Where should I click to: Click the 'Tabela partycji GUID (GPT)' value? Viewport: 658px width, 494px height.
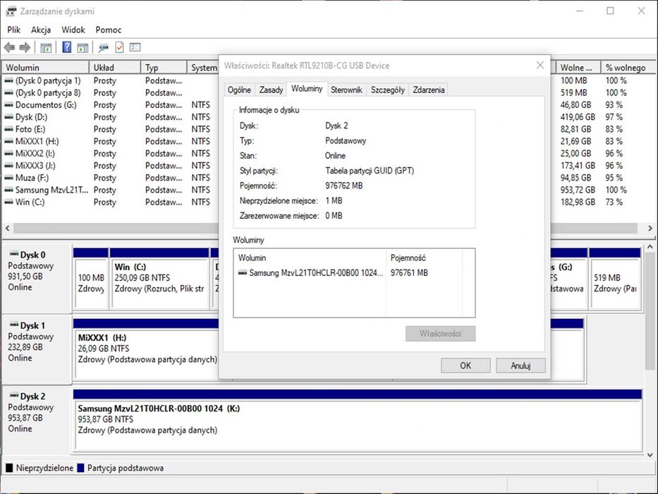(x=370, y=171)
